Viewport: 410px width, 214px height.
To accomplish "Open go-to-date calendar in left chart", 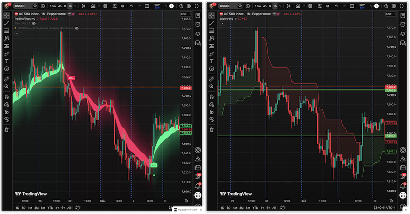I will coord(77,208).
